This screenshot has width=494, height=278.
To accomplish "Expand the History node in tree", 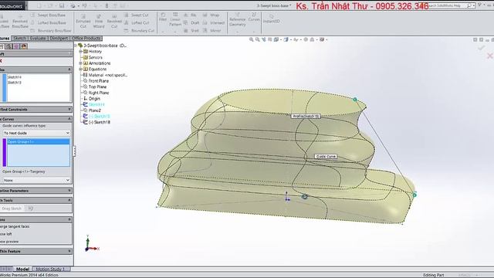I will (80, 52).
